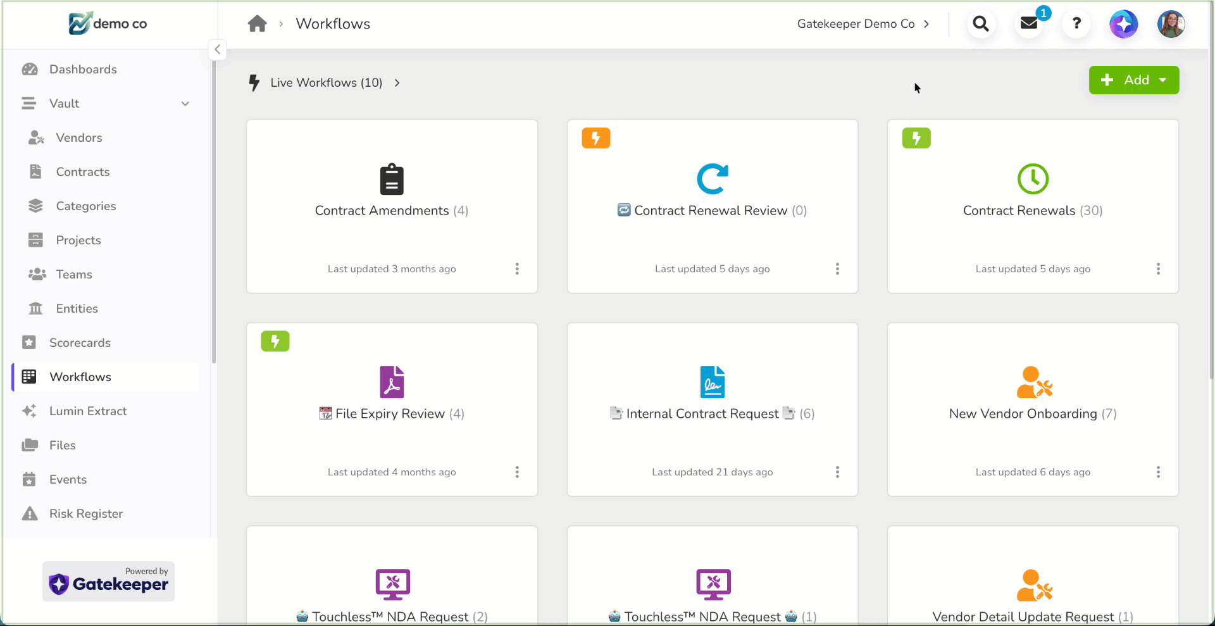Click the Powered by Gatekeeper badge

pyautogui.click(x=108, y=582)
